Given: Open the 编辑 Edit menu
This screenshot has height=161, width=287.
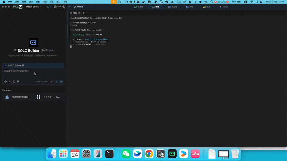Looking at the screenshot, I should click(24, 2).
